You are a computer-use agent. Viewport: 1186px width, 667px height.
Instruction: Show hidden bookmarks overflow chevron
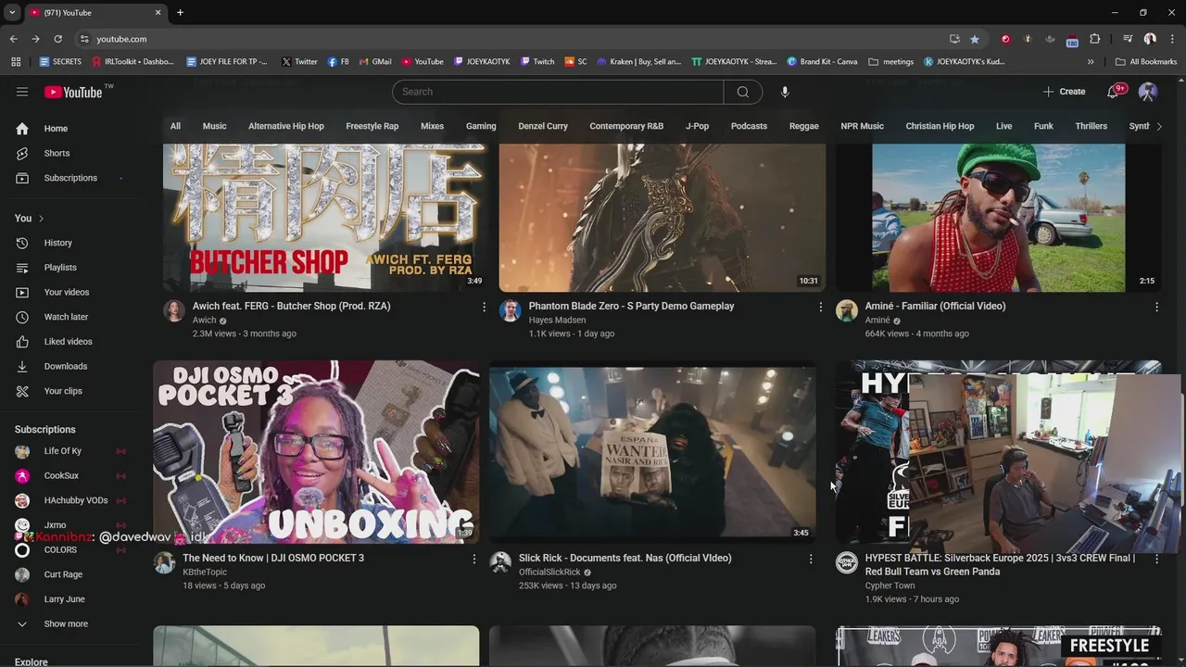pyautogui.click(x=1091, y=62)
